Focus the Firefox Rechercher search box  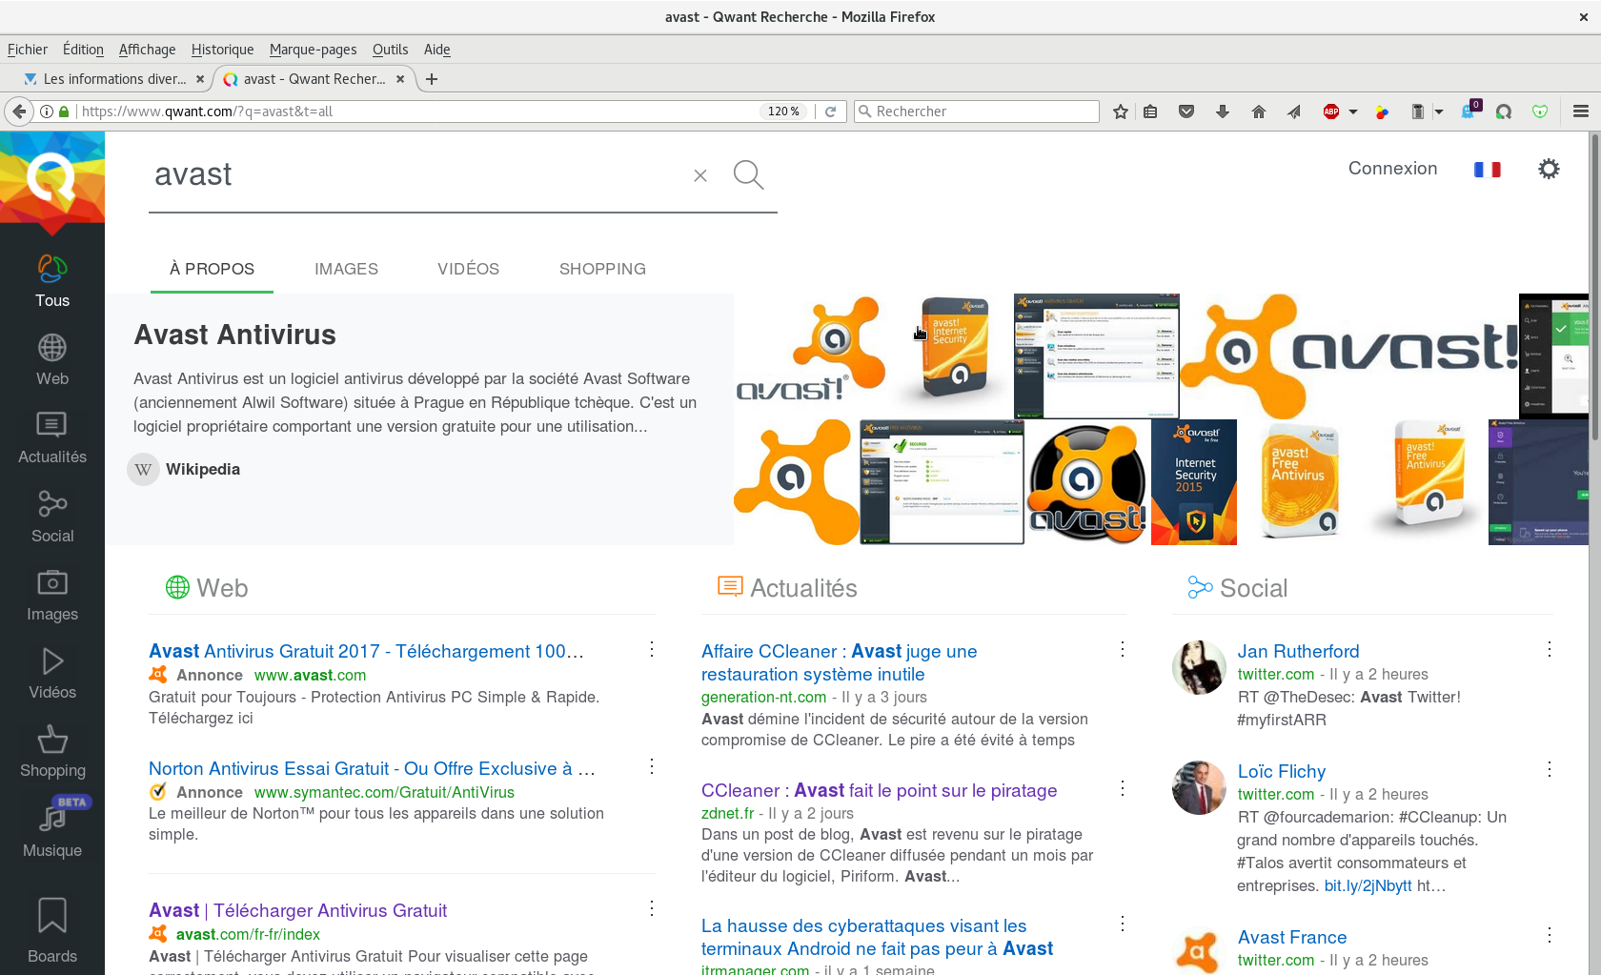tap(977, 112)
